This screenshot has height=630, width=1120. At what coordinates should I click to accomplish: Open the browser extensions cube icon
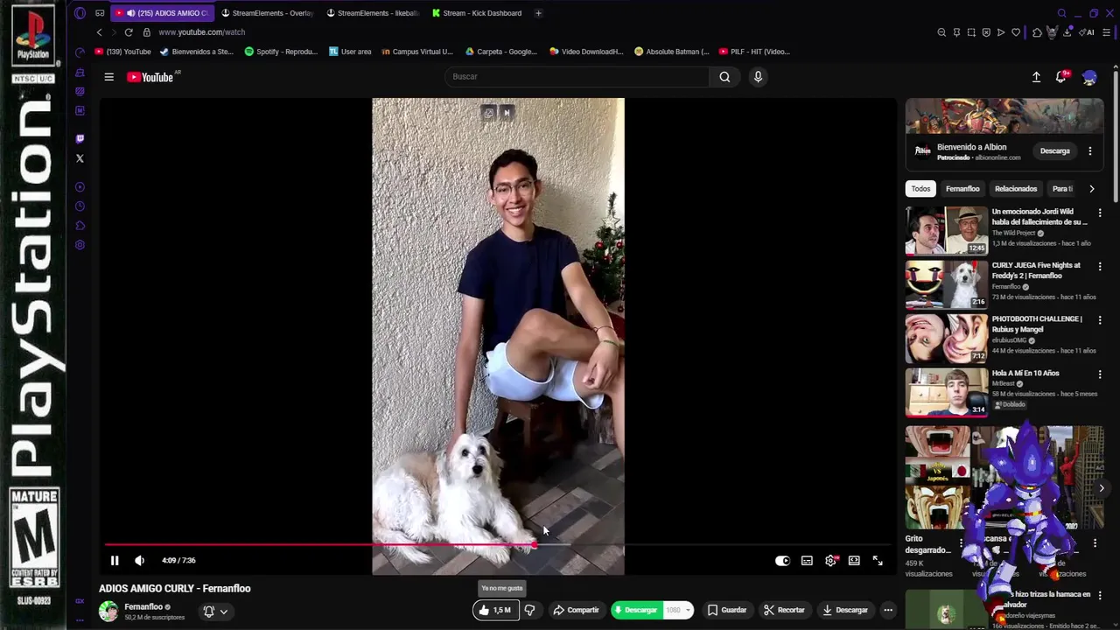tap(1037, 32)
